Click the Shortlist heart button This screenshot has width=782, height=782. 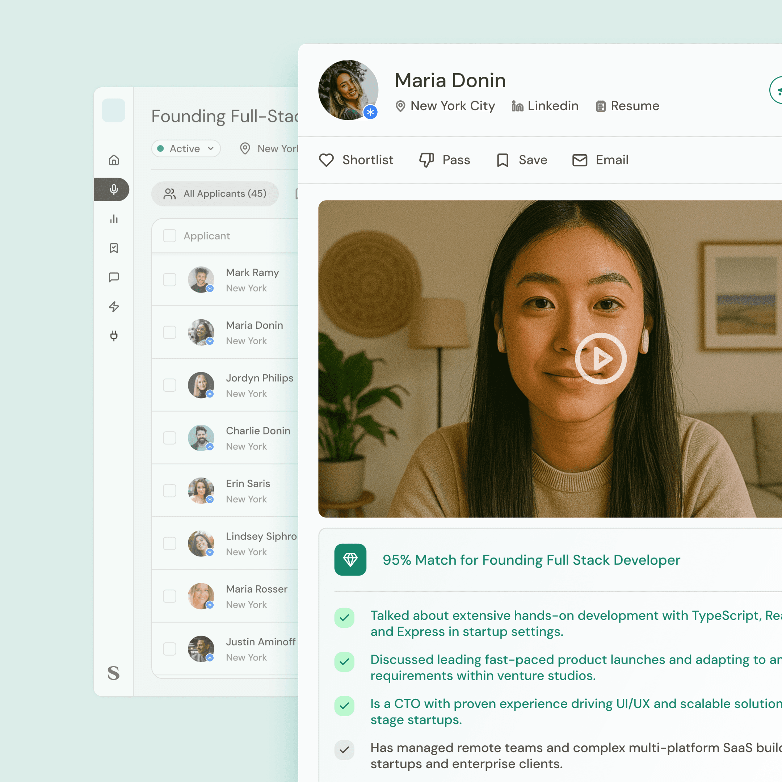pyautogui.click(x=356, y=160)
